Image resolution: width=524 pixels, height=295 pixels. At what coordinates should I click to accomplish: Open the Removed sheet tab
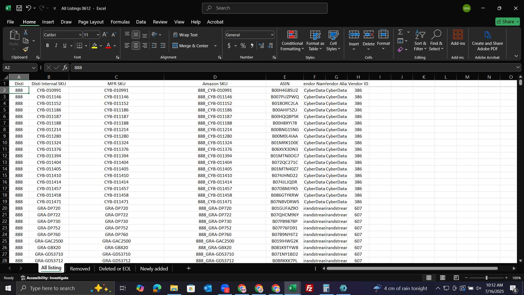(80, 269)
